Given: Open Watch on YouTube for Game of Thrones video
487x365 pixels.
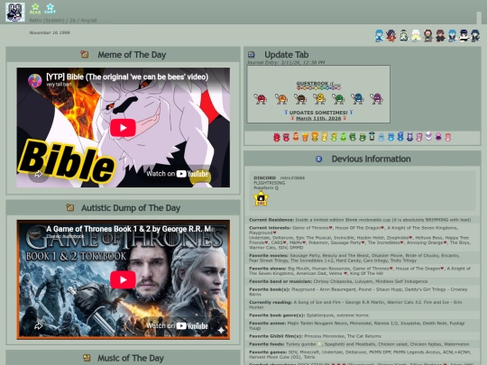Looking at the screenshot, I should point(177,325).
